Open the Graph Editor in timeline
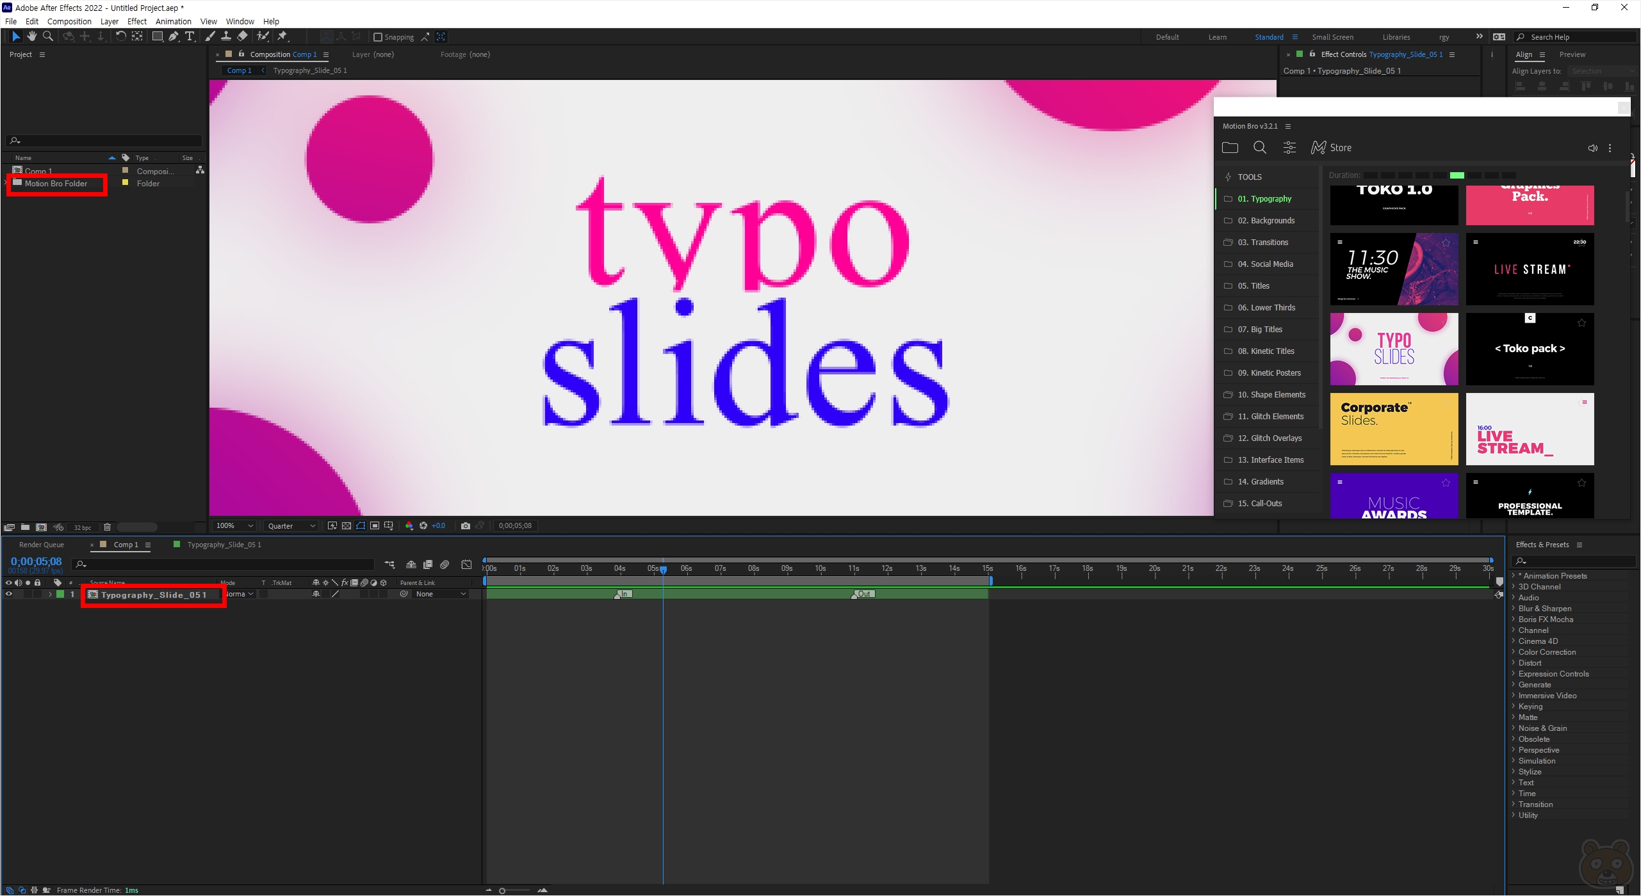This screenshot has height=896, width=1641. (x=466, y=564)
